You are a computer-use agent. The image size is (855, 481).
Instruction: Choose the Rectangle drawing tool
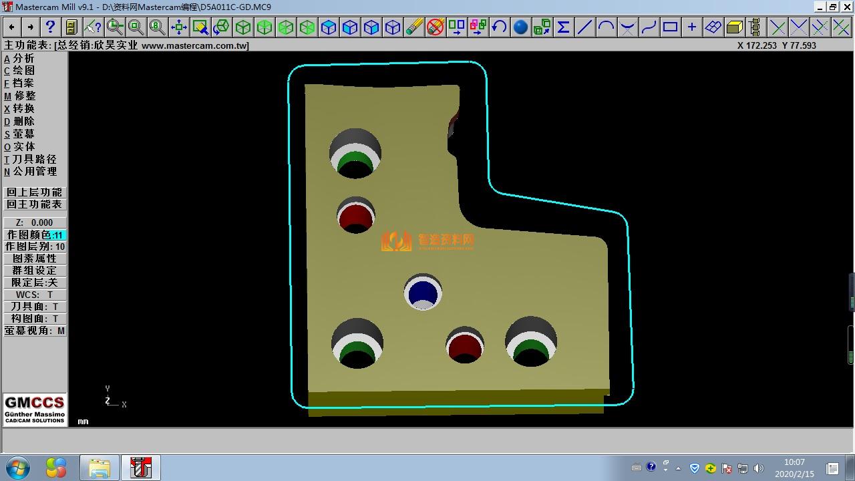click(x=670, y=27)
